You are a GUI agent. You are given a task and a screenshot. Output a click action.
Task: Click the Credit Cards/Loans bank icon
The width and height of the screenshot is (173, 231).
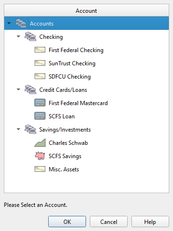pyautogui.click(x=30, y=89)
